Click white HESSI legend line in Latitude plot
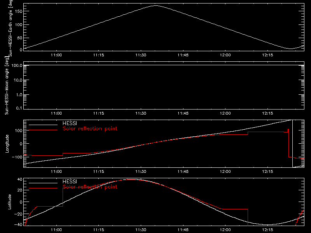The height and width of the screenshot is (233, 311). [43, 183]
